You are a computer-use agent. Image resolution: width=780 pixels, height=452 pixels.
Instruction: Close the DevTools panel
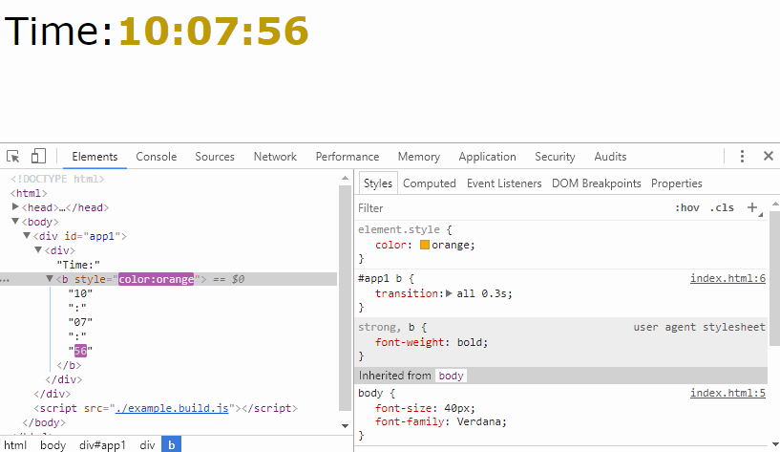point(768,156)
